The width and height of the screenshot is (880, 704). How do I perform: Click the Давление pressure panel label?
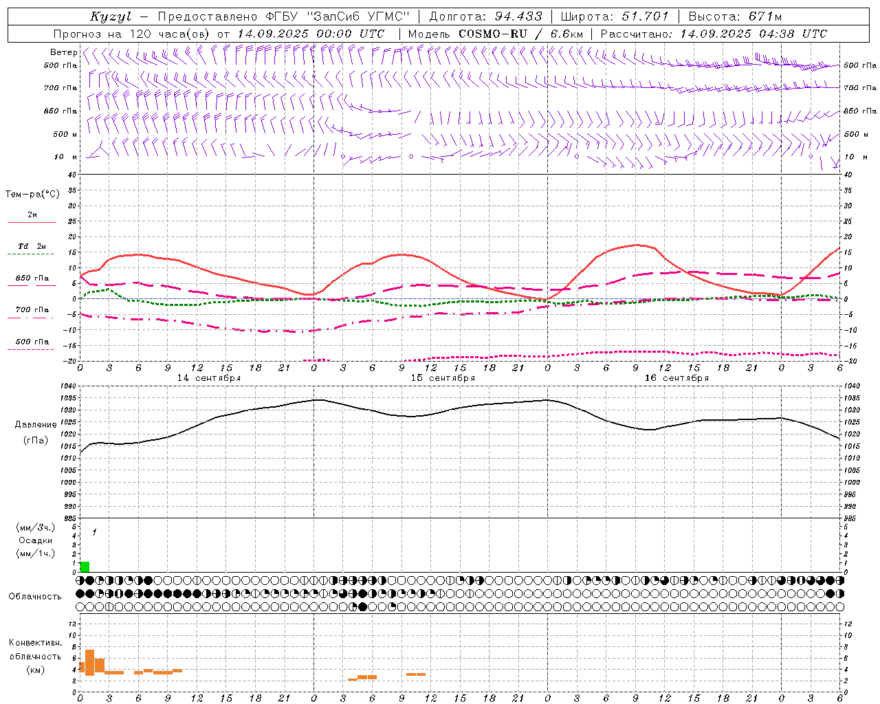(x=36, y=425)
